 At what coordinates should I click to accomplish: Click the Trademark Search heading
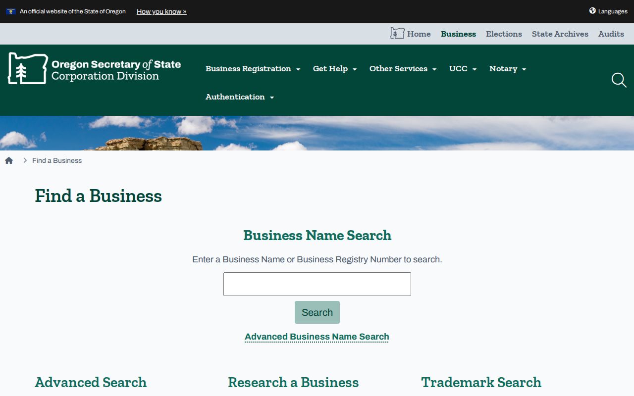481,382
